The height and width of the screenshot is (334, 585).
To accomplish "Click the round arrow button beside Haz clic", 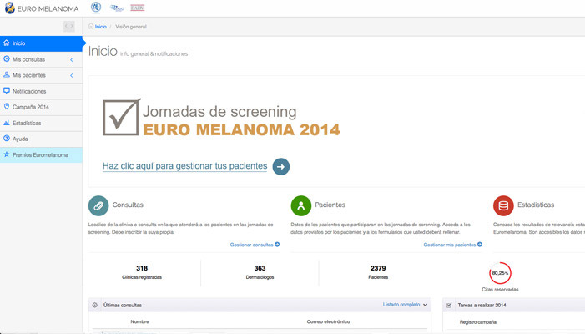I will tap(281, 167).
